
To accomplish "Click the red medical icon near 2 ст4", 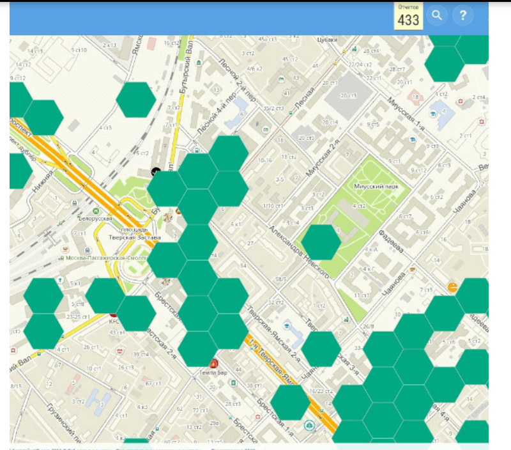I will [x=460, y=101].
